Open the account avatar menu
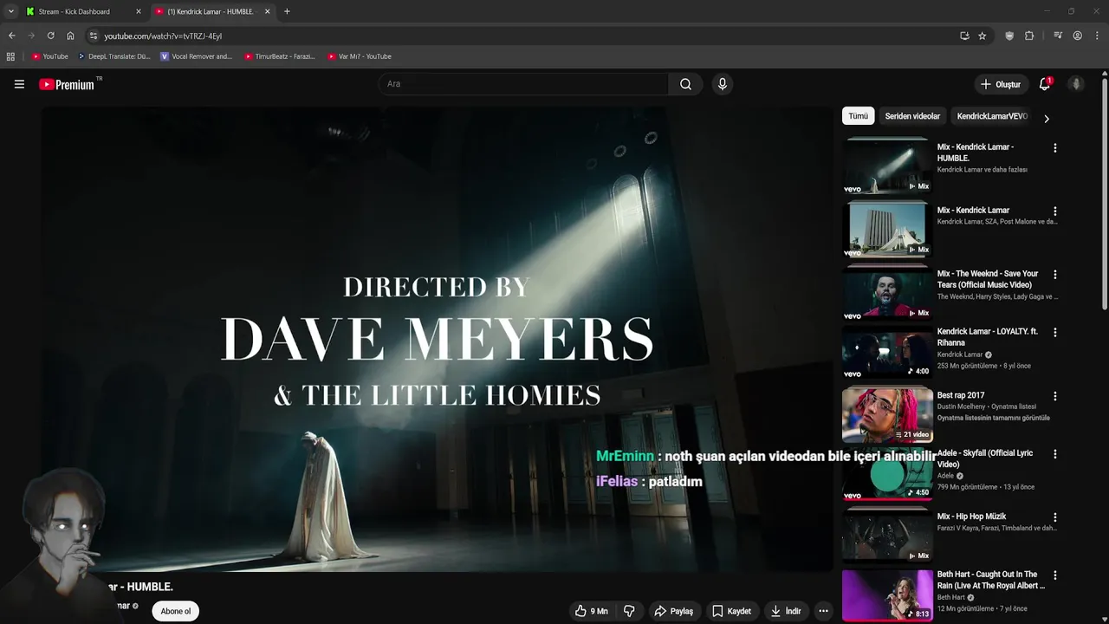 click(1076, 84)
